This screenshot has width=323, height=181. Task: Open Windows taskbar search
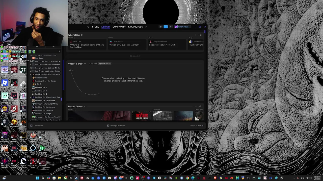43,178
